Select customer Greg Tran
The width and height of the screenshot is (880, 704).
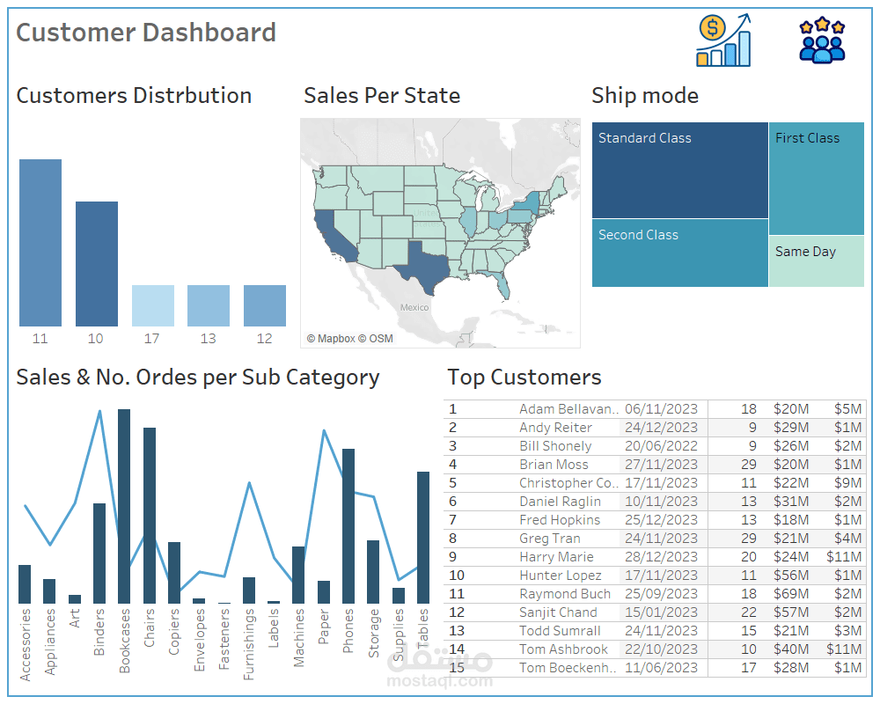(550, 539)
